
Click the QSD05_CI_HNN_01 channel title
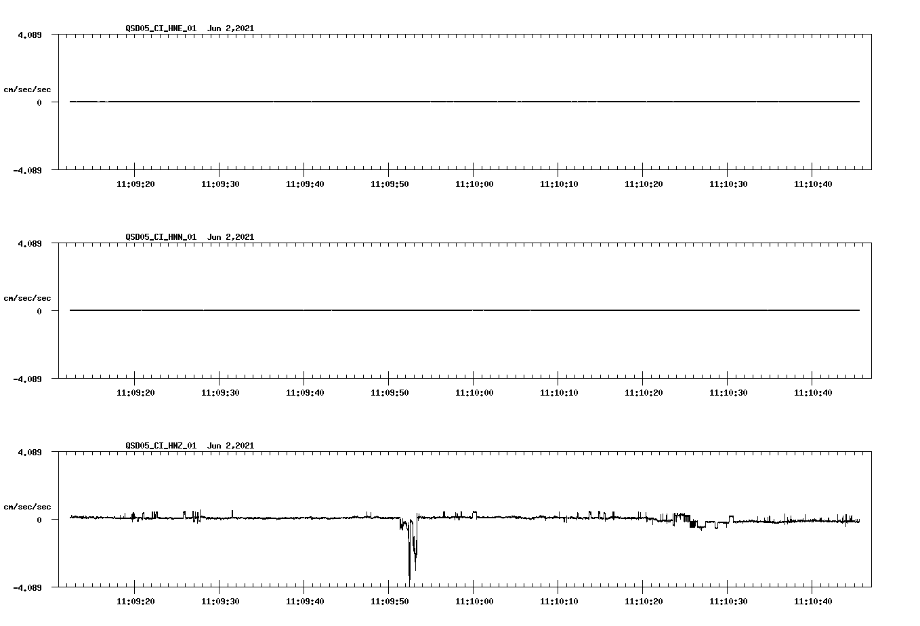[x=161, y=237]
